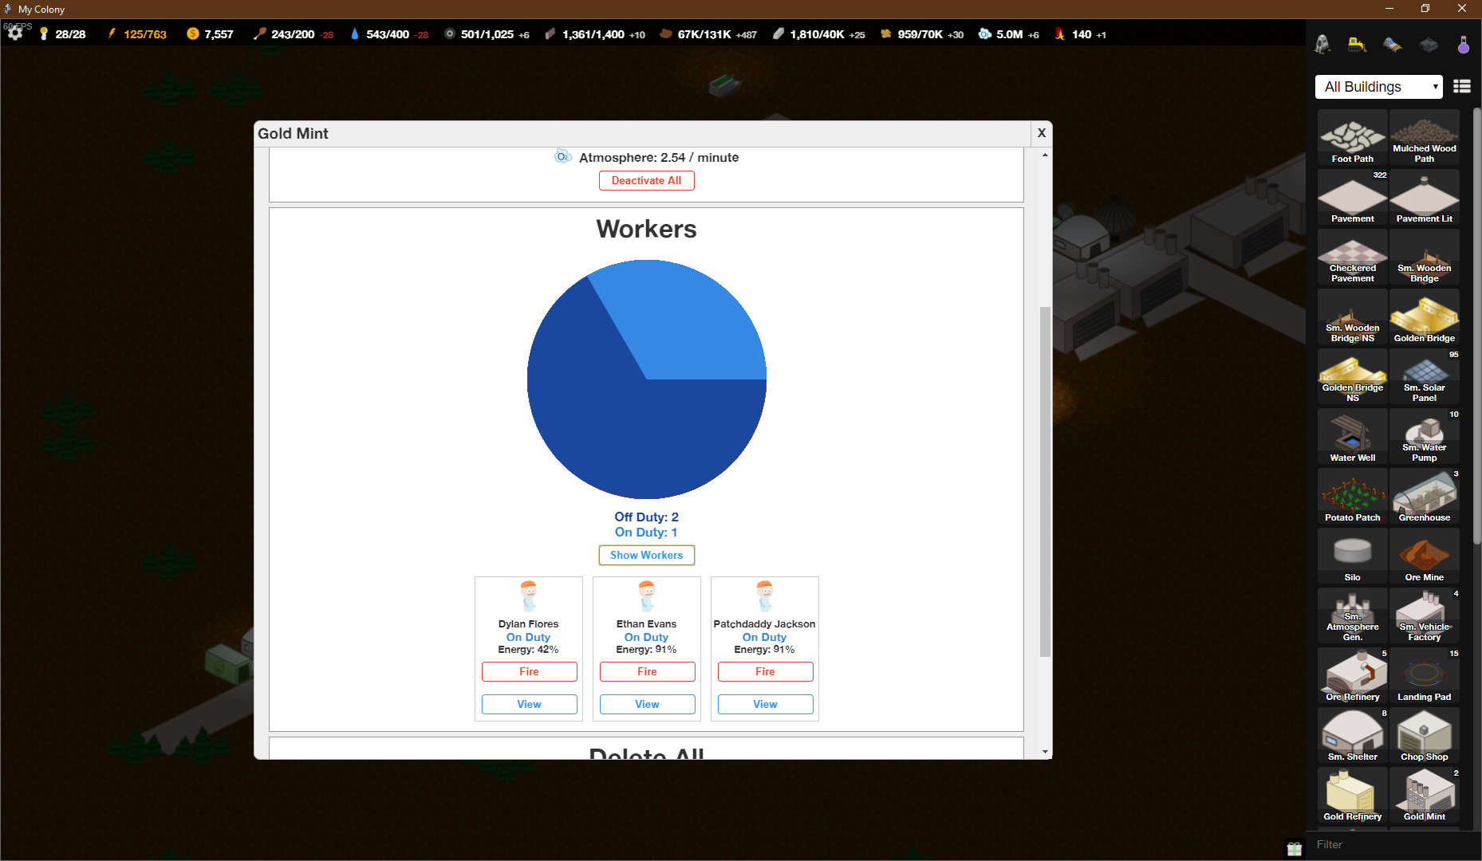Viewport: 1482px width, 861px height.
Task: Click the dialog scroll down arrow
Action: point(1045,752)
